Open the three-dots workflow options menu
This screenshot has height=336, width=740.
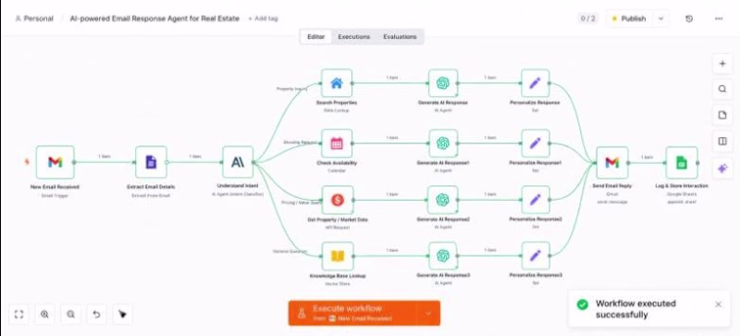pos(719,19)
